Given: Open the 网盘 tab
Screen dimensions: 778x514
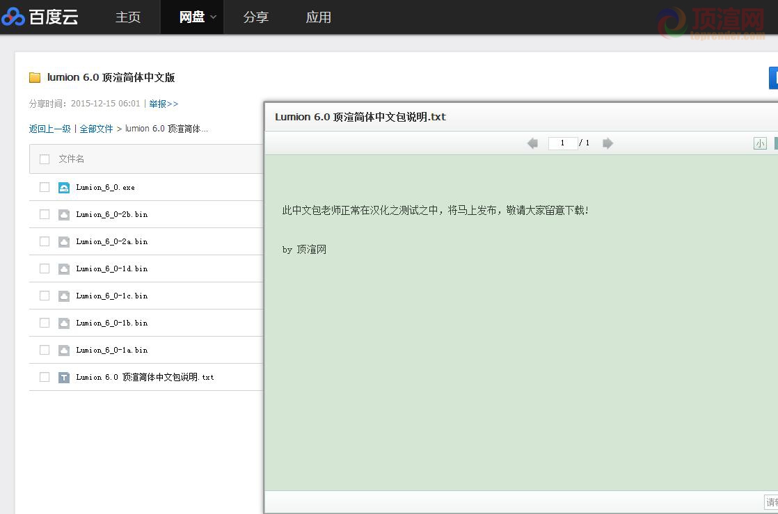Looking at the screenshot, I should (x=191, y=17).
